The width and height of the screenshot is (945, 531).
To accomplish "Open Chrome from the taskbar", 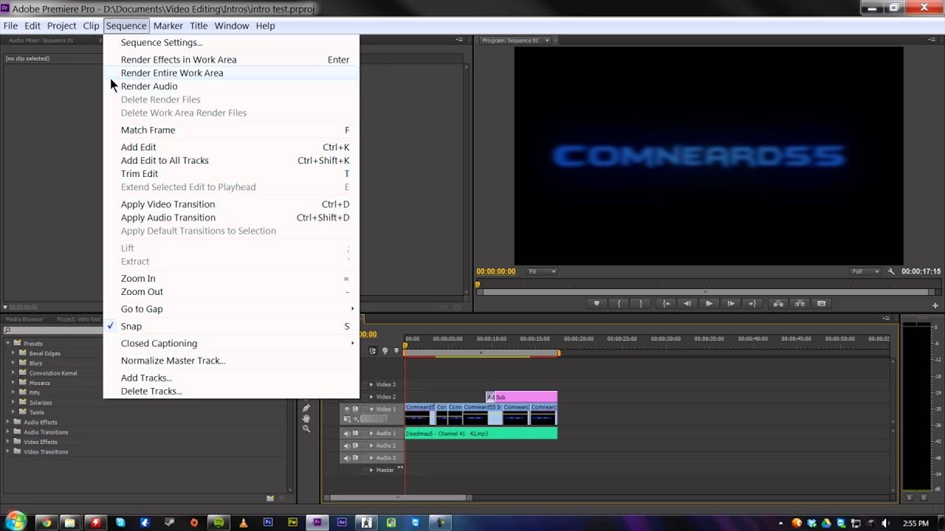I will (46, 523).
